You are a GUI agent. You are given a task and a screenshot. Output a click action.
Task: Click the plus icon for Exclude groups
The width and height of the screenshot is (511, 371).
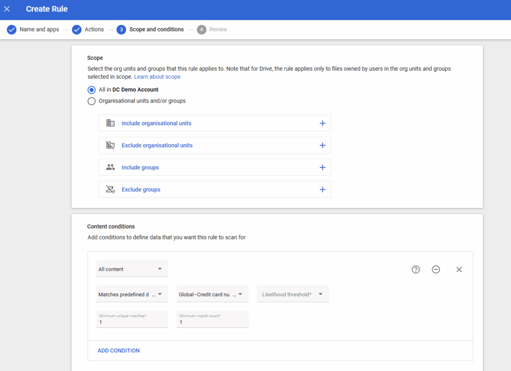coord(322,189)
